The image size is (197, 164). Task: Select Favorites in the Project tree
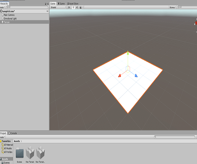(6, 141)
